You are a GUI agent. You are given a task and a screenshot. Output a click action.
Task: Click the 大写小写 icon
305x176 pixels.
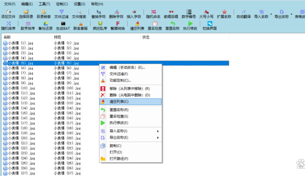point(206,12)
